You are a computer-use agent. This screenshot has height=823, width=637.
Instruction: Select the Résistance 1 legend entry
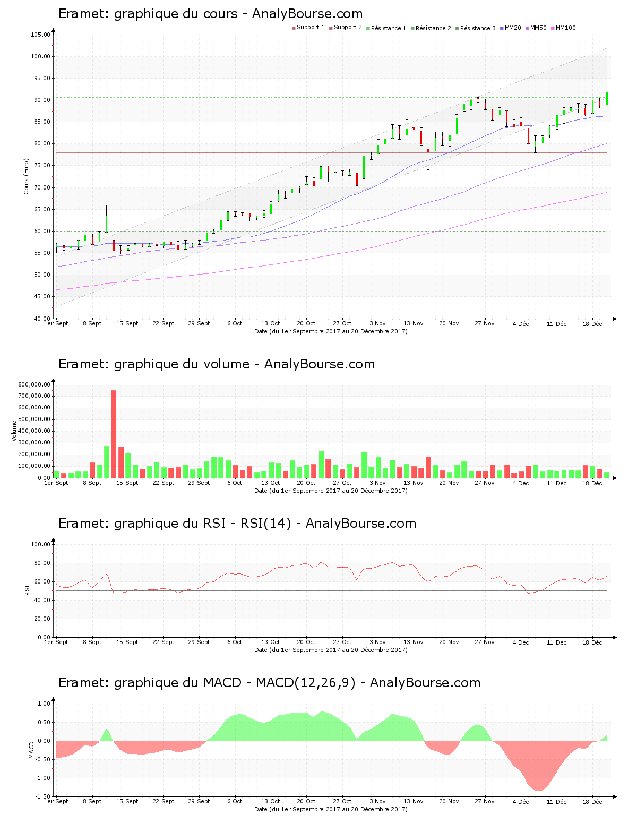tap(386, 28)
